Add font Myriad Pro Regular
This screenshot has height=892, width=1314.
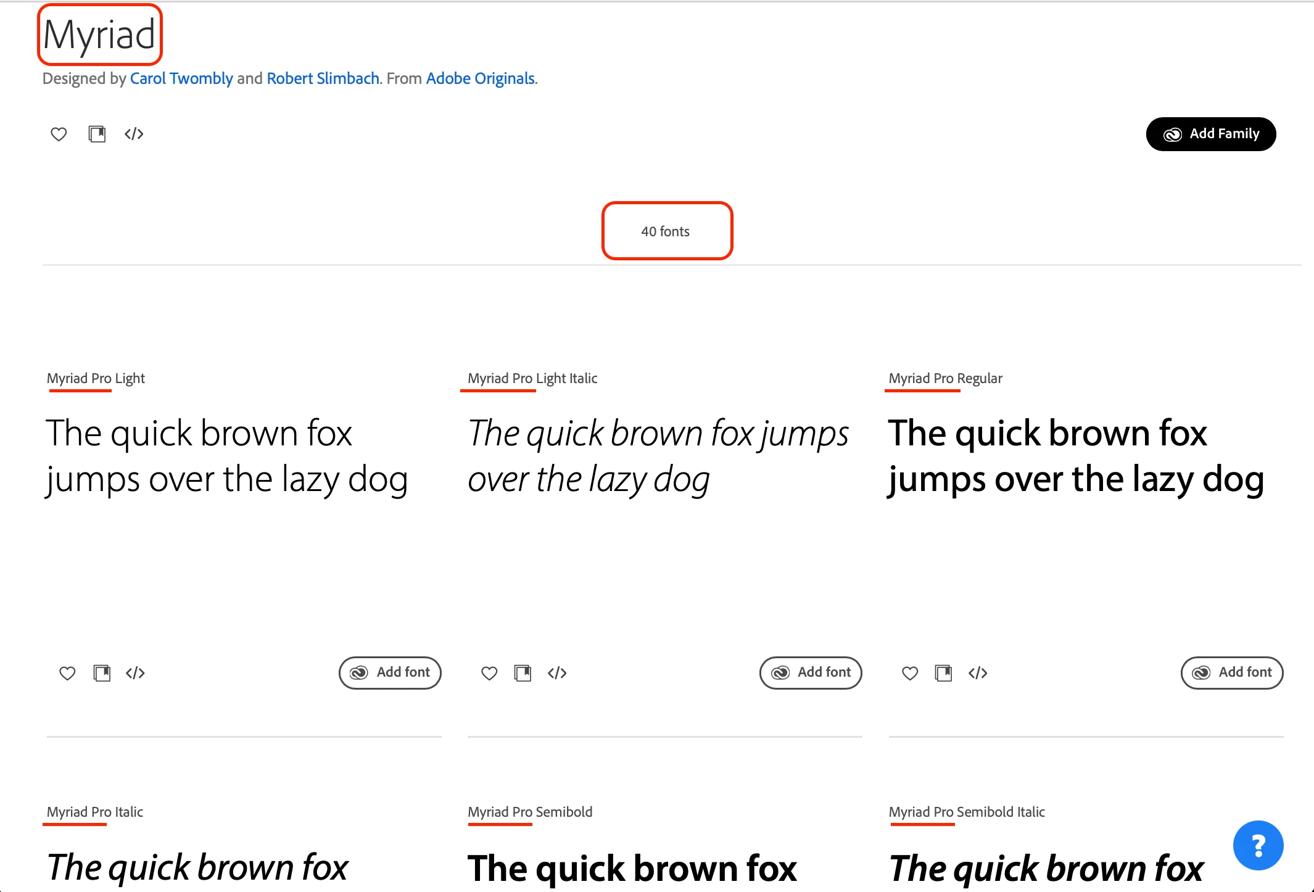1232,672
